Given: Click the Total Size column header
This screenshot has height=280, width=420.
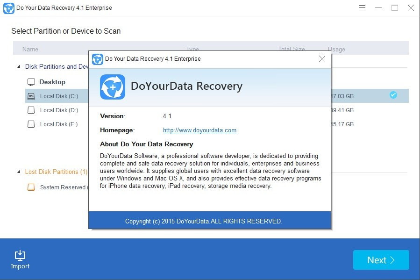Looking at the screenshot, I should pyautogui.click(x=292, y=49).
